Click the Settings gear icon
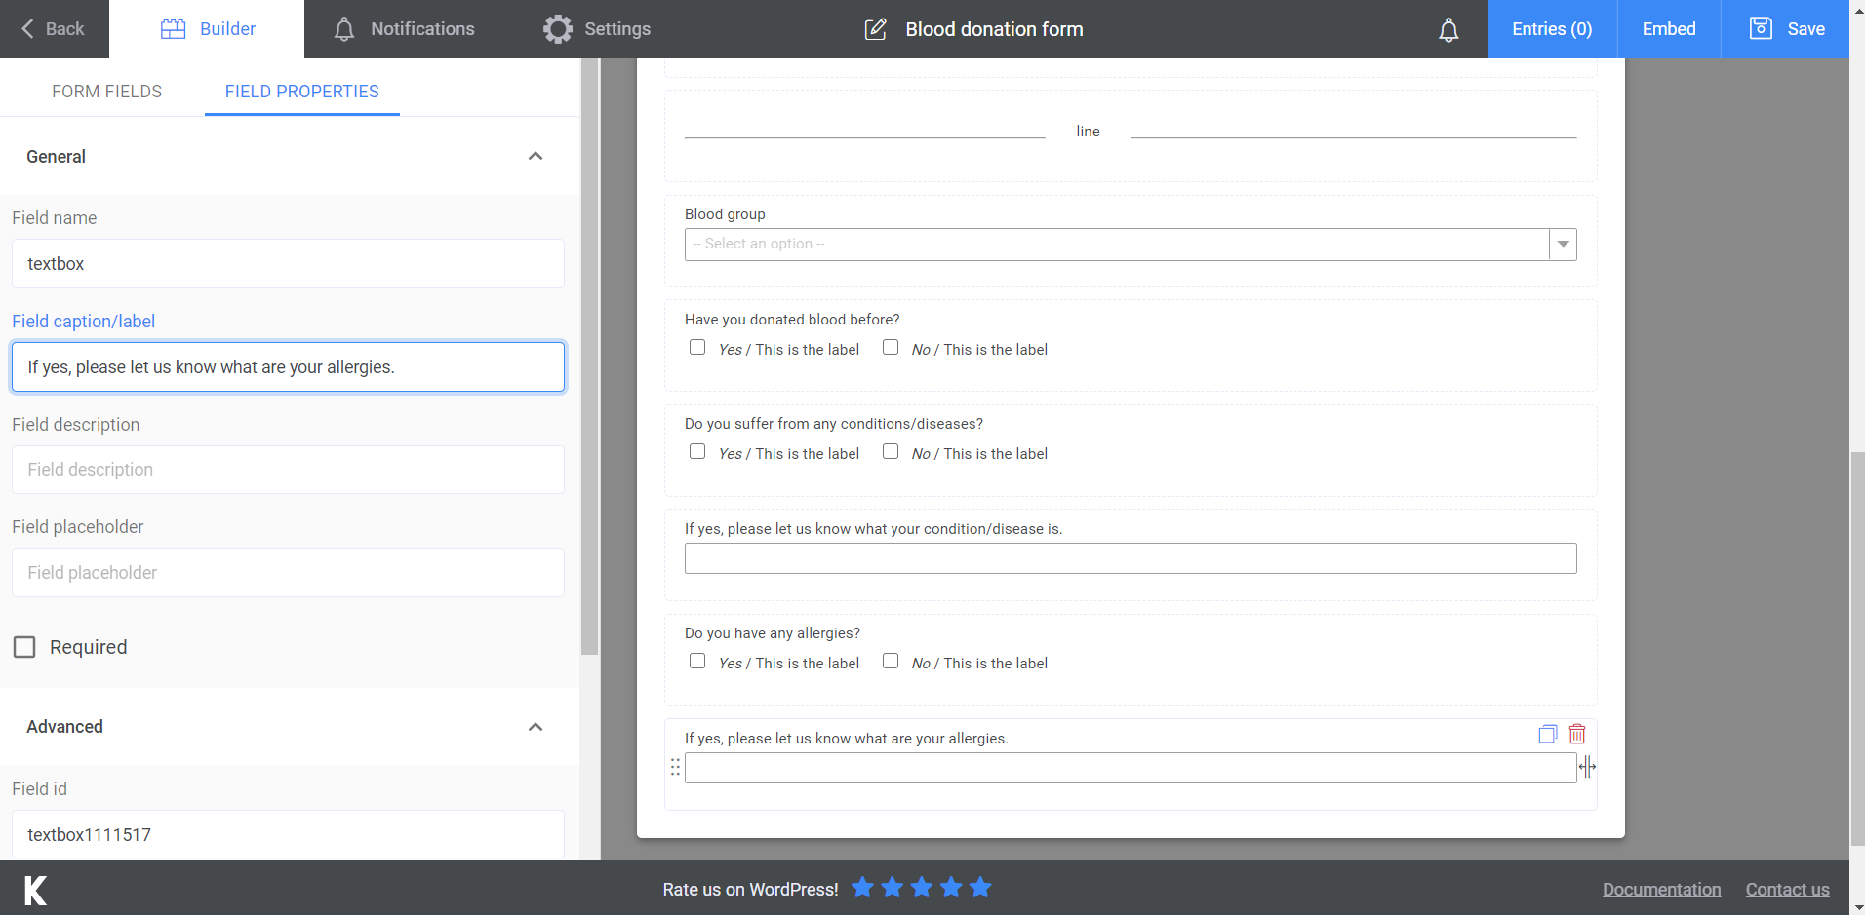1865x915 pixels. [x=557, y=29]
